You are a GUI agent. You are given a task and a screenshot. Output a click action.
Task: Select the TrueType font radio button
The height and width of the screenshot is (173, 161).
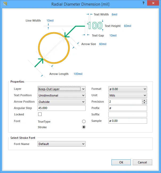click(x=84, y=121)
